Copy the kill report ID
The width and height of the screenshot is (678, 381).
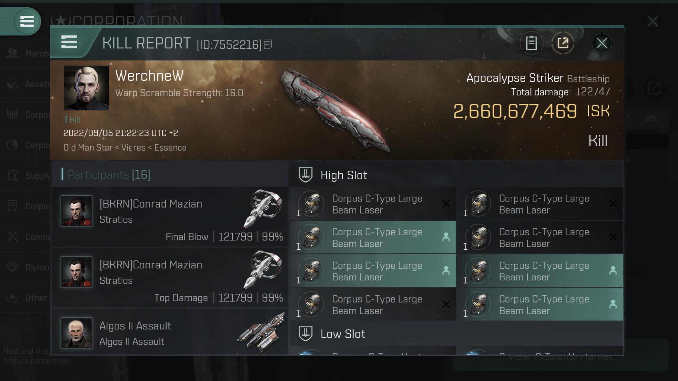click(268, 45)
